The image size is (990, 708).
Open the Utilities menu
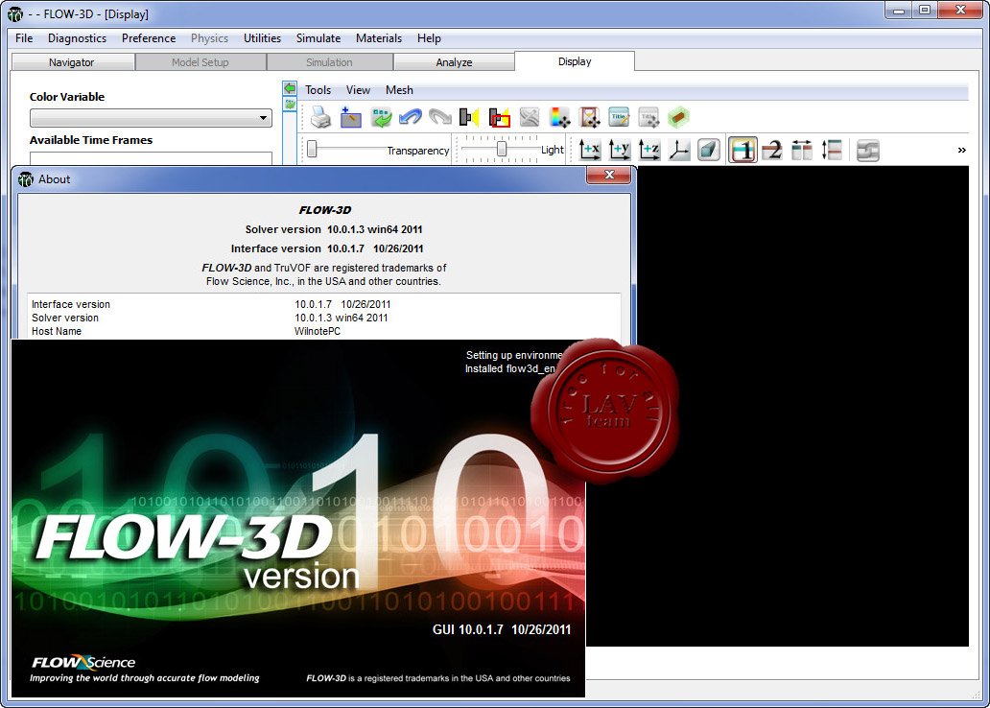click(262, 38)
